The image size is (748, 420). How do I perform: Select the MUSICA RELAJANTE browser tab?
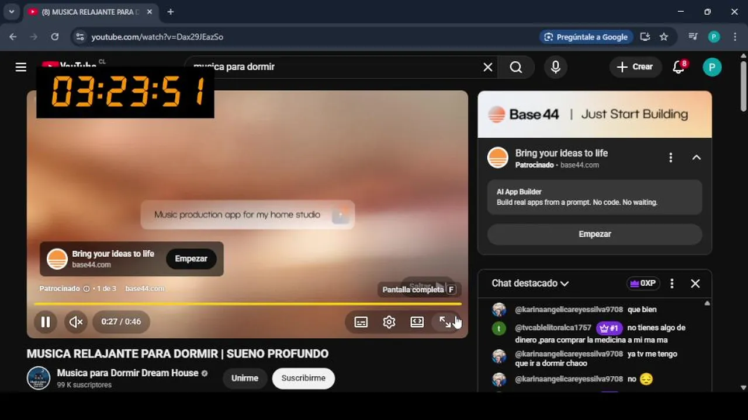(90, 12)
